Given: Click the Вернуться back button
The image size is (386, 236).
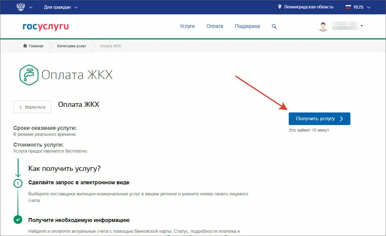Looking at the screenshot, I should (x=32, y=107).
